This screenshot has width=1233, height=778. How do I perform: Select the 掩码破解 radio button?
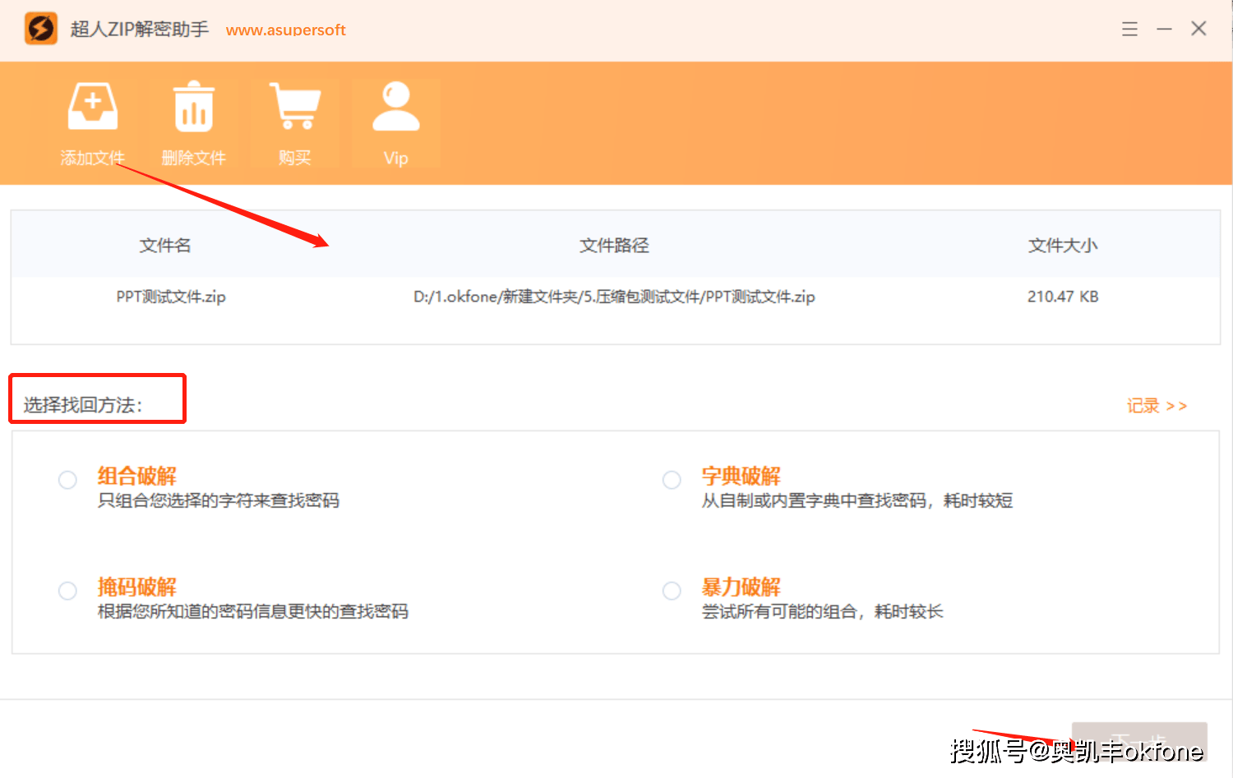click(67, 591)
